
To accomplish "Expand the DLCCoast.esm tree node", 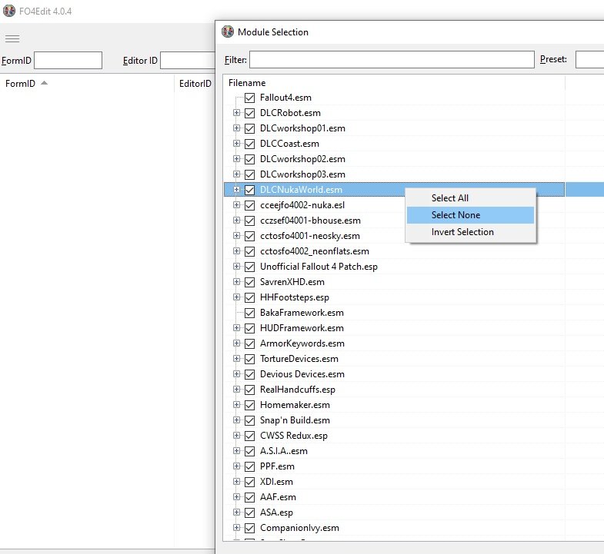I will click(237, 144).
